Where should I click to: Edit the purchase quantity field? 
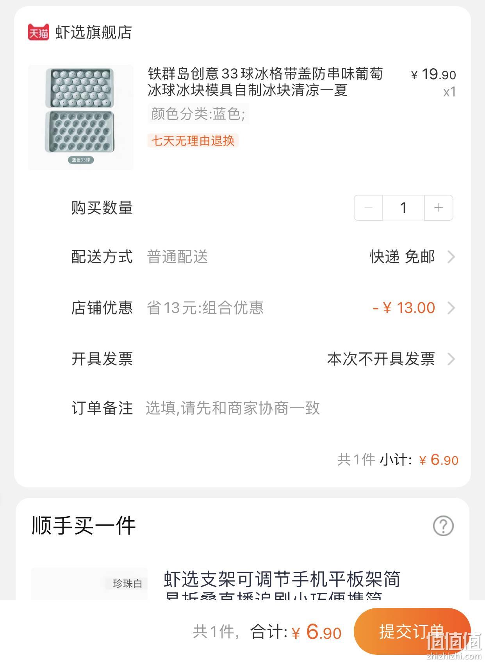[403, 208]
